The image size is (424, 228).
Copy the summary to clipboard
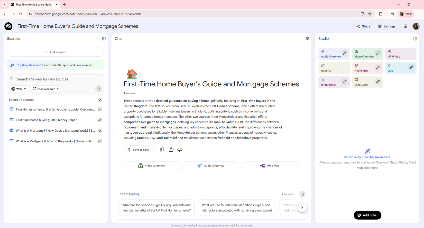[x=162, y=150]
